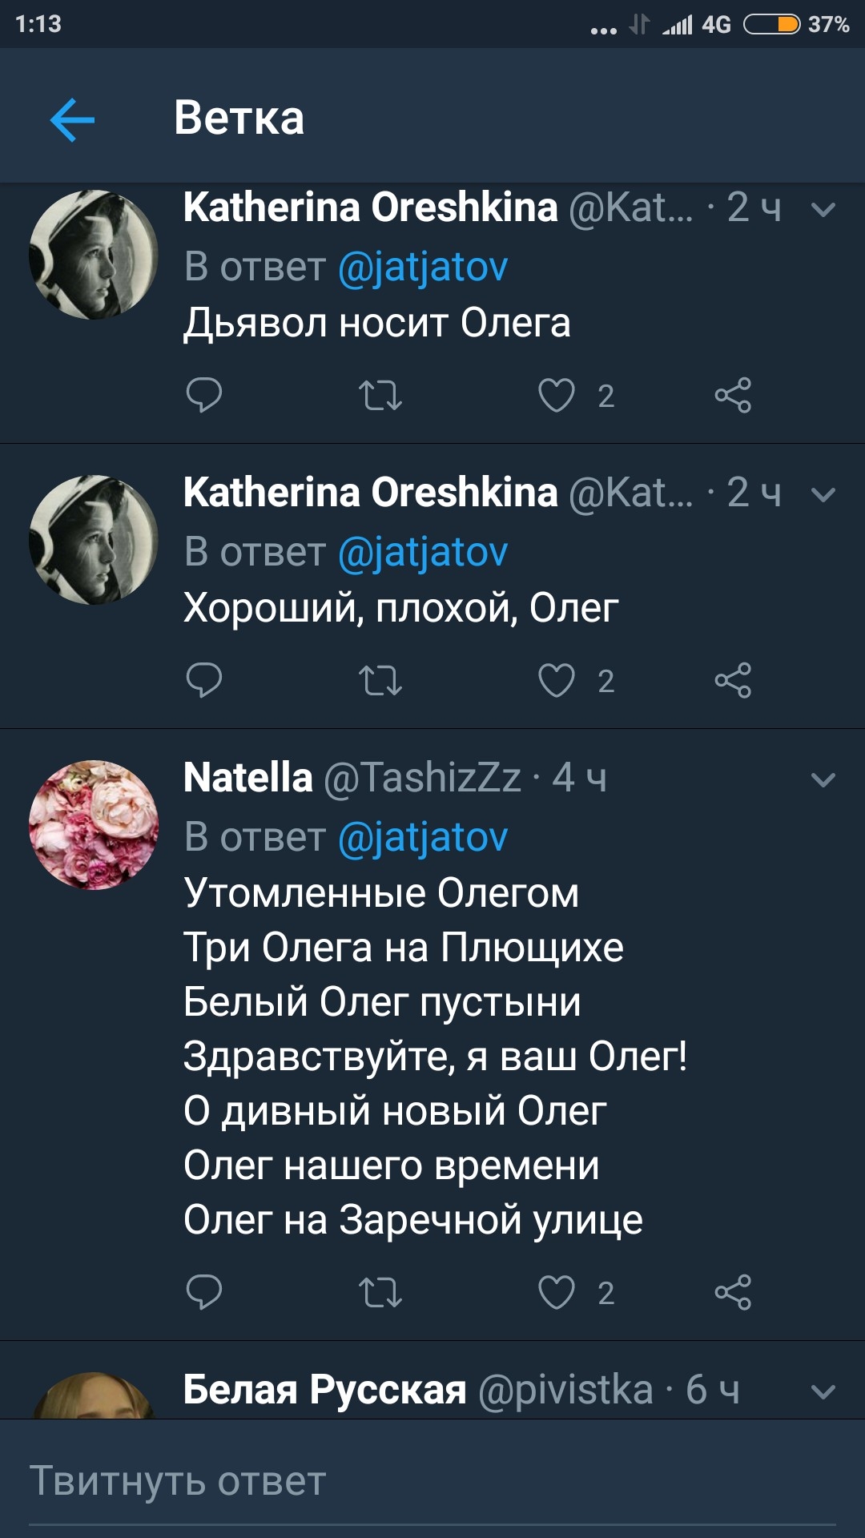Share the "Хороший, плохой, Олег" tweet
This screenshot has height=1538, width=865.
tap(733, 680)
